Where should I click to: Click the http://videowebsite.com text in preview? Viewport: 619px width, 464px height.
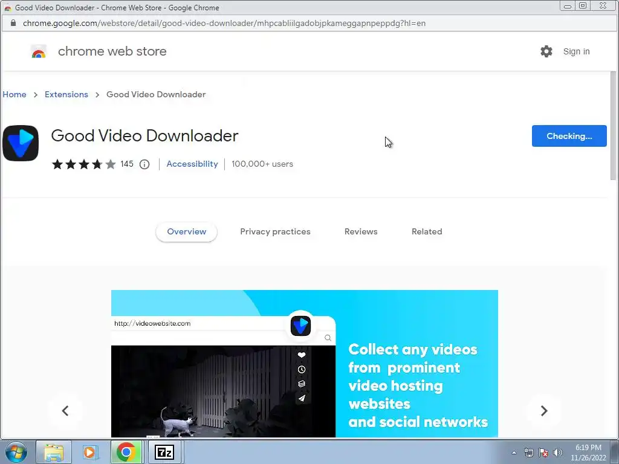[152, 323]
